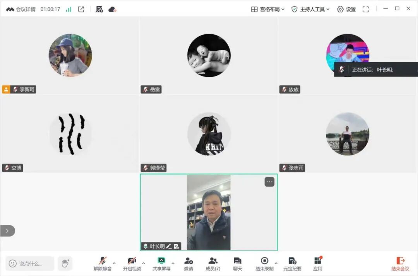418x276 pixels.
Task: Open the 成员(7) members panel
Action: pyautogui.click(x=213, y=264)
